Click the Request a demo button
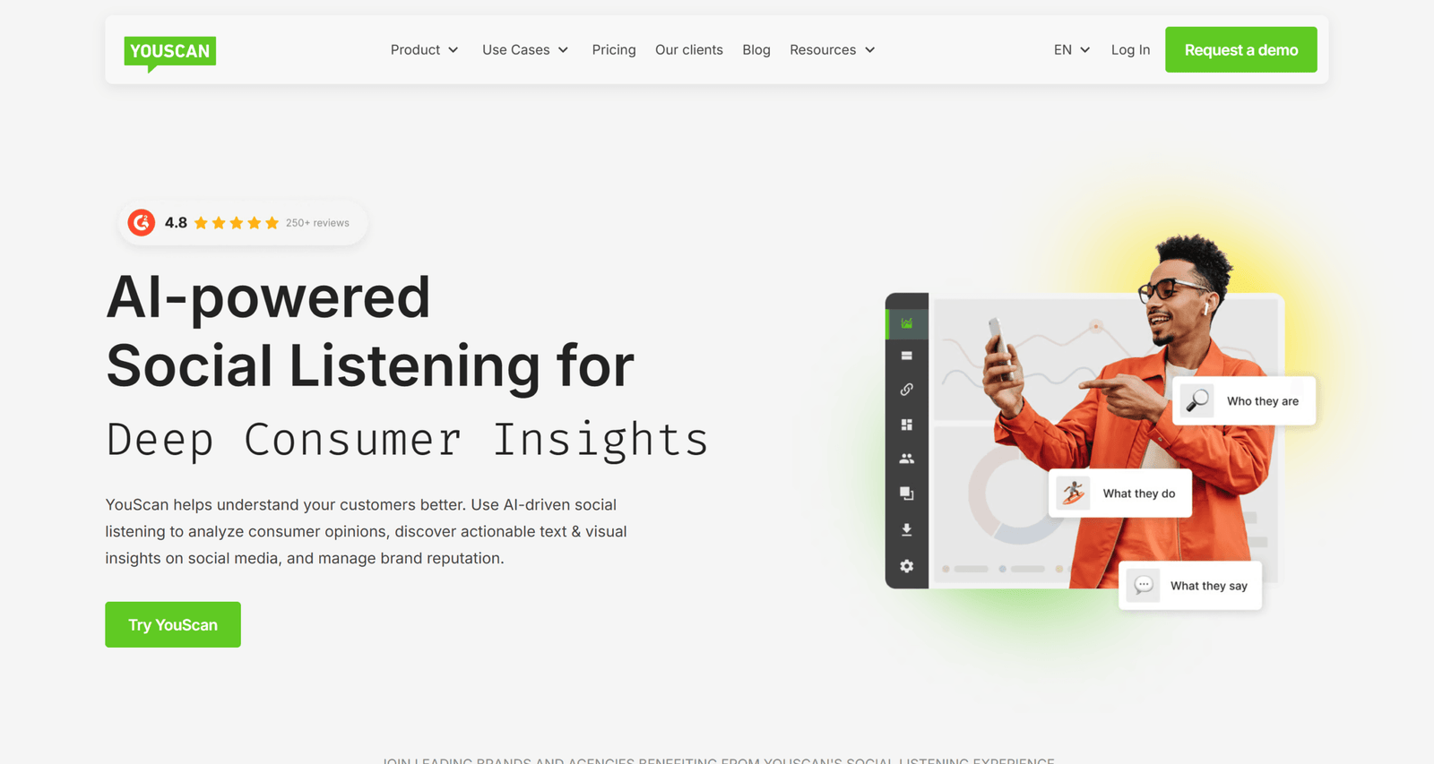This screenshot has width=1434, height=764. [1241, 50]
